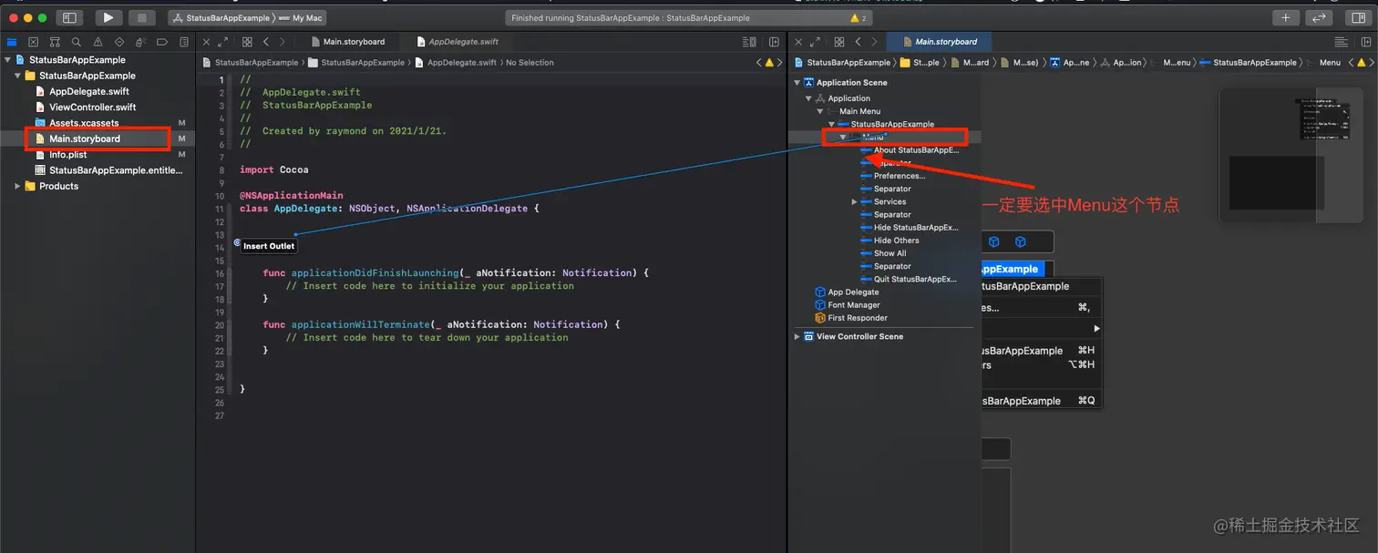Click AppDelegate.swift in left jump bar
The height and width of the screenshot is (553, 1378).
tap(461, 63)
